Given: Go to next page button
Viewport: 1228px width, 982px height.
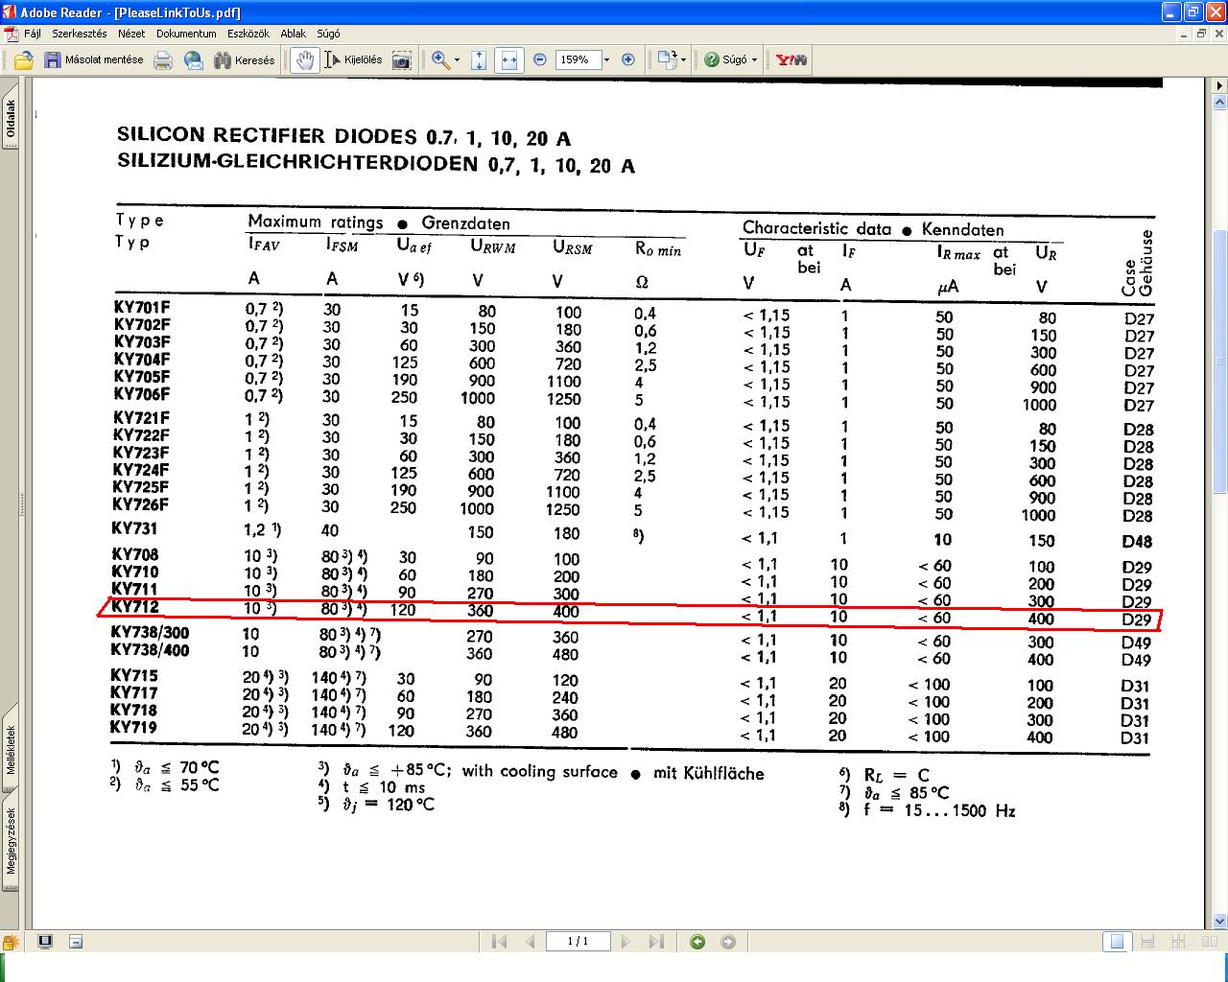Looking at the screenshot, I should click(x=626, y=942).
